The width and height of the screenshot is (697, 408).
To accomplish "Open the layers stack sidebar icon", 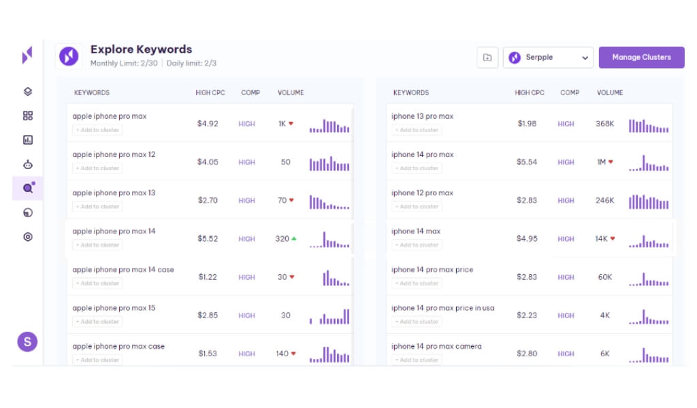I will 28,92.
